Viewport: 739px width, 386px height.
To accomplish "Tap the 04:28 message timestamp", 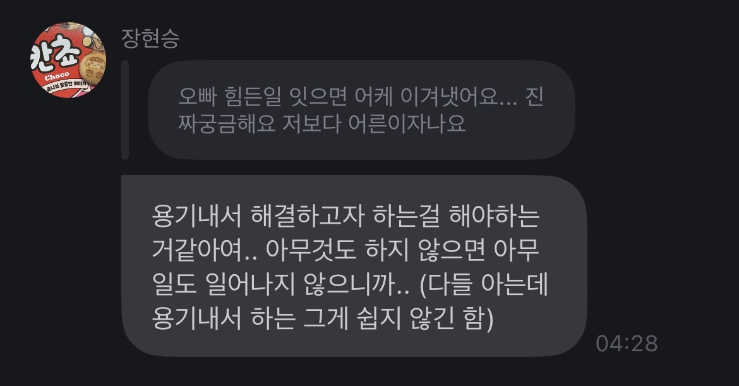I will [x=627, y=344].
